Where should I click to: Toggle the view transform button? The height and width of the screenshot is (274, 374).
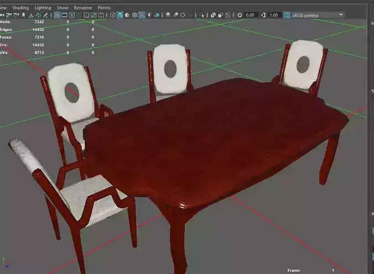click(287, 15)
